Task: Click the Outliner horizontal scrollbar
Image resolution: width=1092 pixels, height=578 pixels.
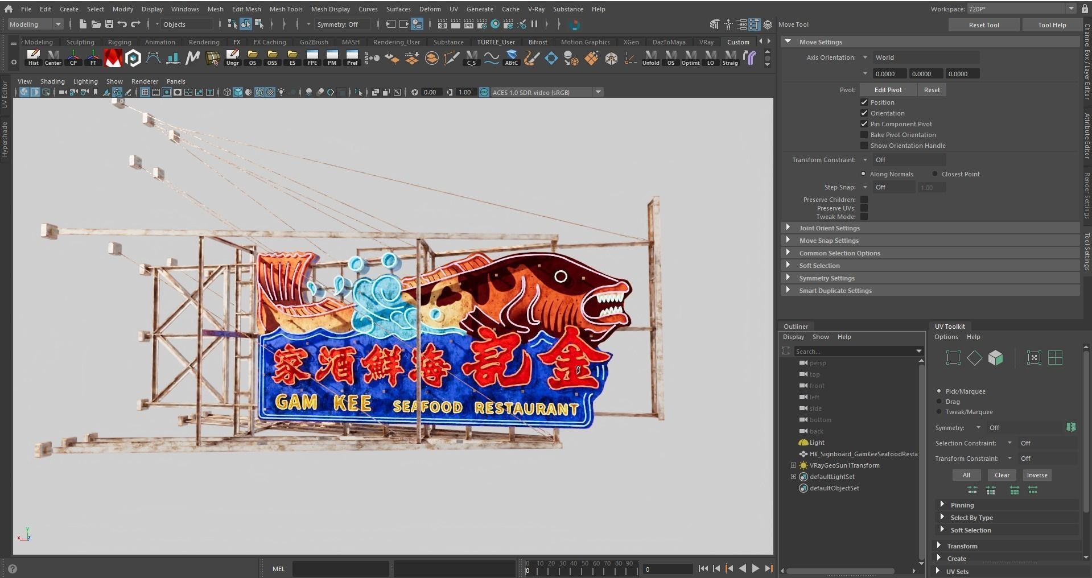Action: pyautogui.click(x=840, y=571)
